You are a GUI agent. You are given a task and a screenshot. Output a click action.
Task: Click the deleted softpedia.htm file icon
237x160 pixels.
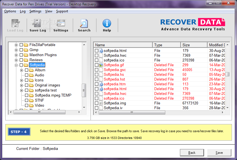coord(101,84)
